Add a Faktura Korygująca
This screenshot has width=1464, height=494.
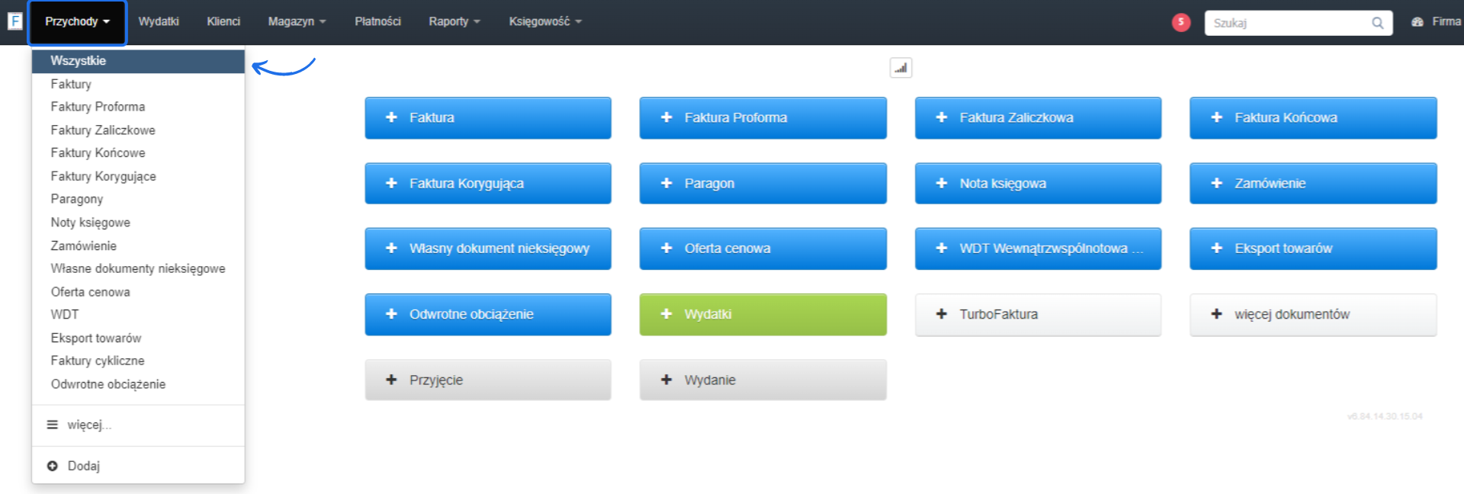[x=488, y=183]
